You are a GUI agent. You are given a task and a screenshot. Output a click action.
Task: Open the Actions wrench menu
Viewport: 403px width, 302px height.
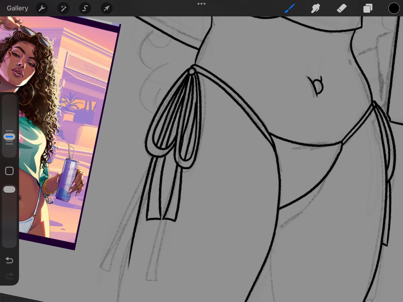[42, 8]
